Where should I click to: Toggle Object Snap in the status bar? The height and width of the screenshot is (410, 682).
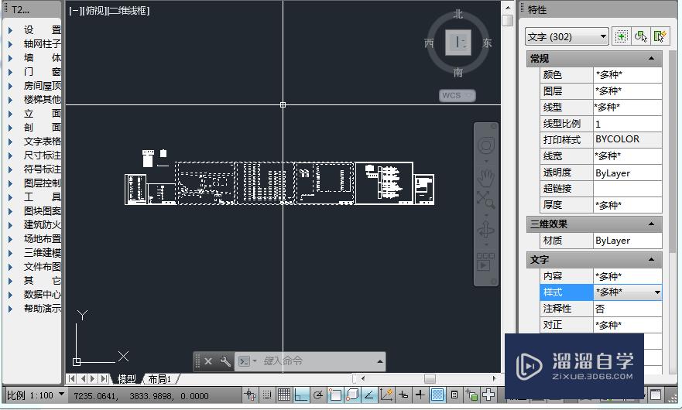(x=335, y=395)
